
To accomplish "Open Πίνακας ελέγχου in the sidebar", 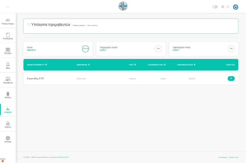I will [8, 22].
